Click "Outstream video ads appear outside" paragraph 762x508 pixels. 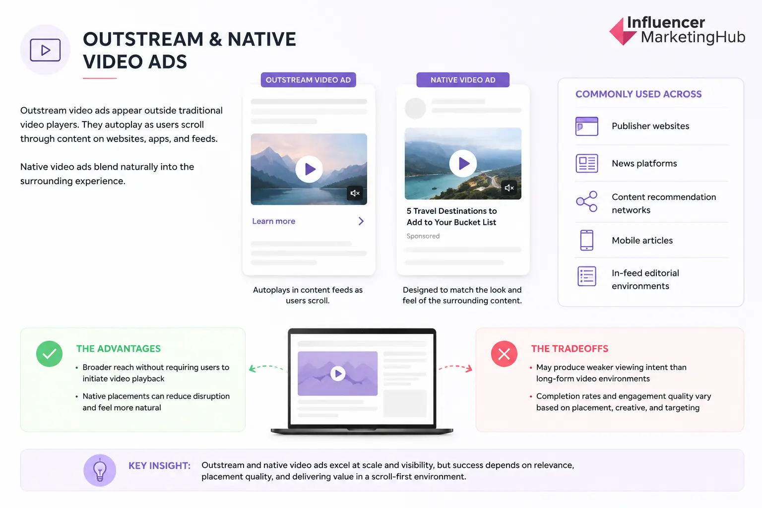click(x=122, y=125)
